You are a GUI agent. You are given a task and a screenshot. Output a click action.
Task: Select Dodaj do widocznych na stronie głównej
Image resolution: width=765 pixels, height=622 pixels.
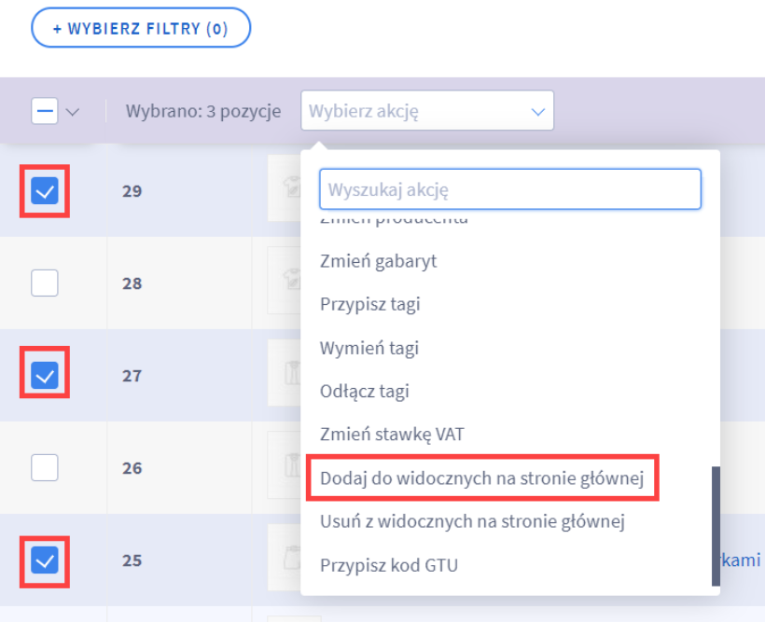(482, 478)
